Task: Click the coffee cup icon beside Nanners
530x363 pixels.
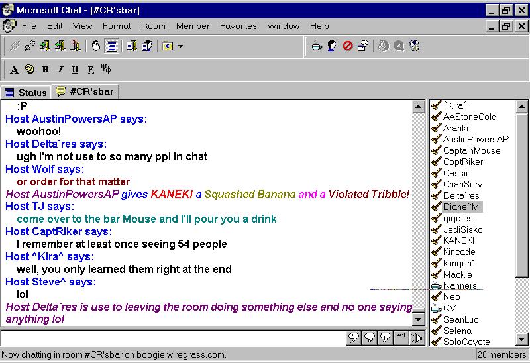Action: pos(437,286)
